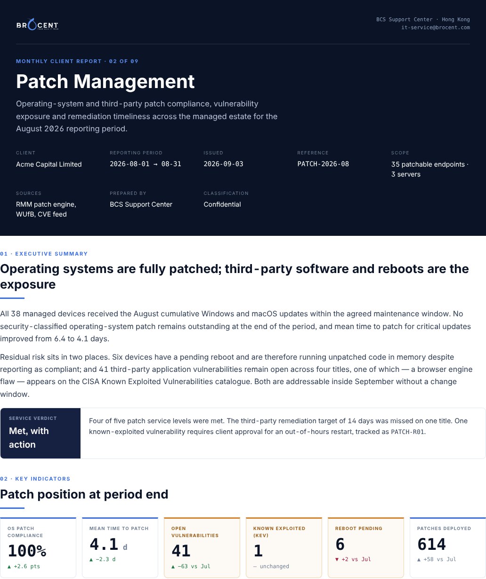486x579 pixels.
Task: Open the it-service@brocent.com email address
Action: (x=436, y=28)
